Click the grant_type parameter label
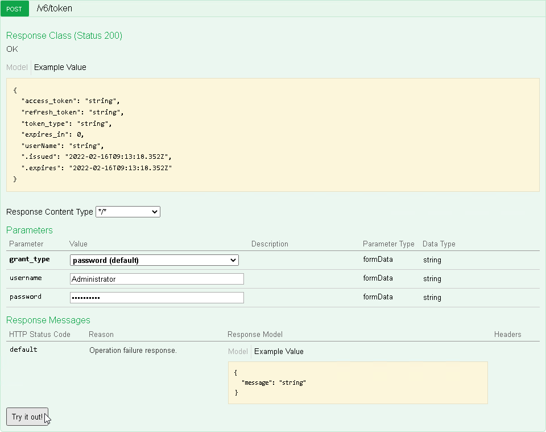This screenshot has width=546, height=432. [30, 260]
